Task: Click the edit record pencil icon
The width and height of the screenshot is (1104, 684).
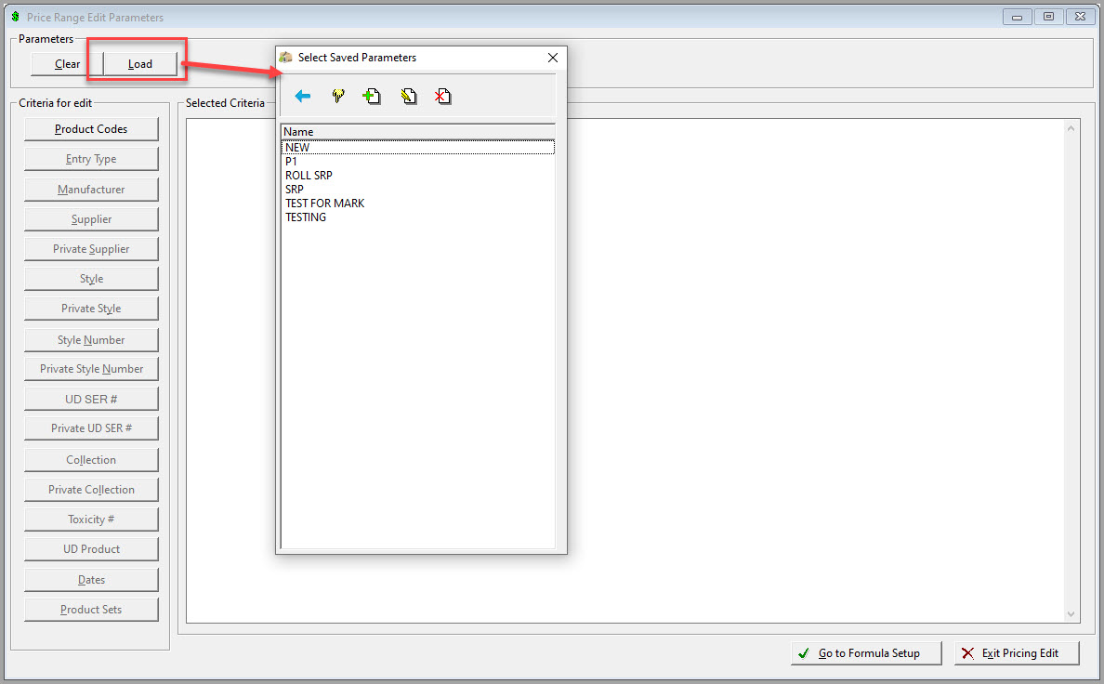Action: 408,97
